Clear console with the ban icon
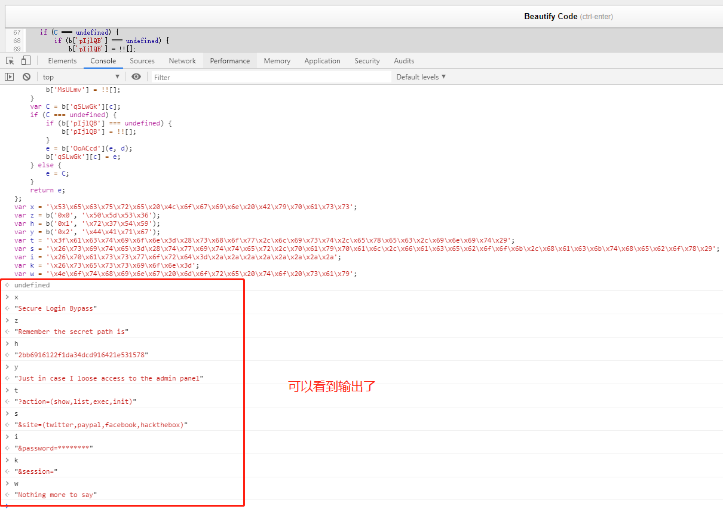This screenshot has width=723, height=515. click(26, 77)
